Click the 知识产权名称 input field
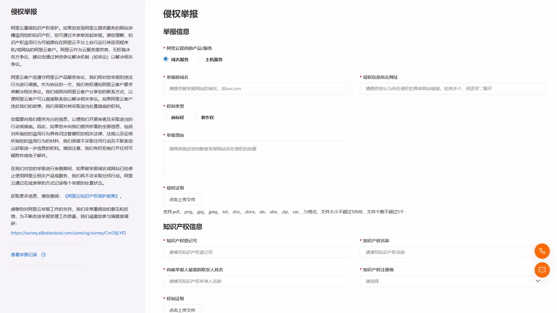This screenshot has height=313, width=557. click(x=452, y=252)
